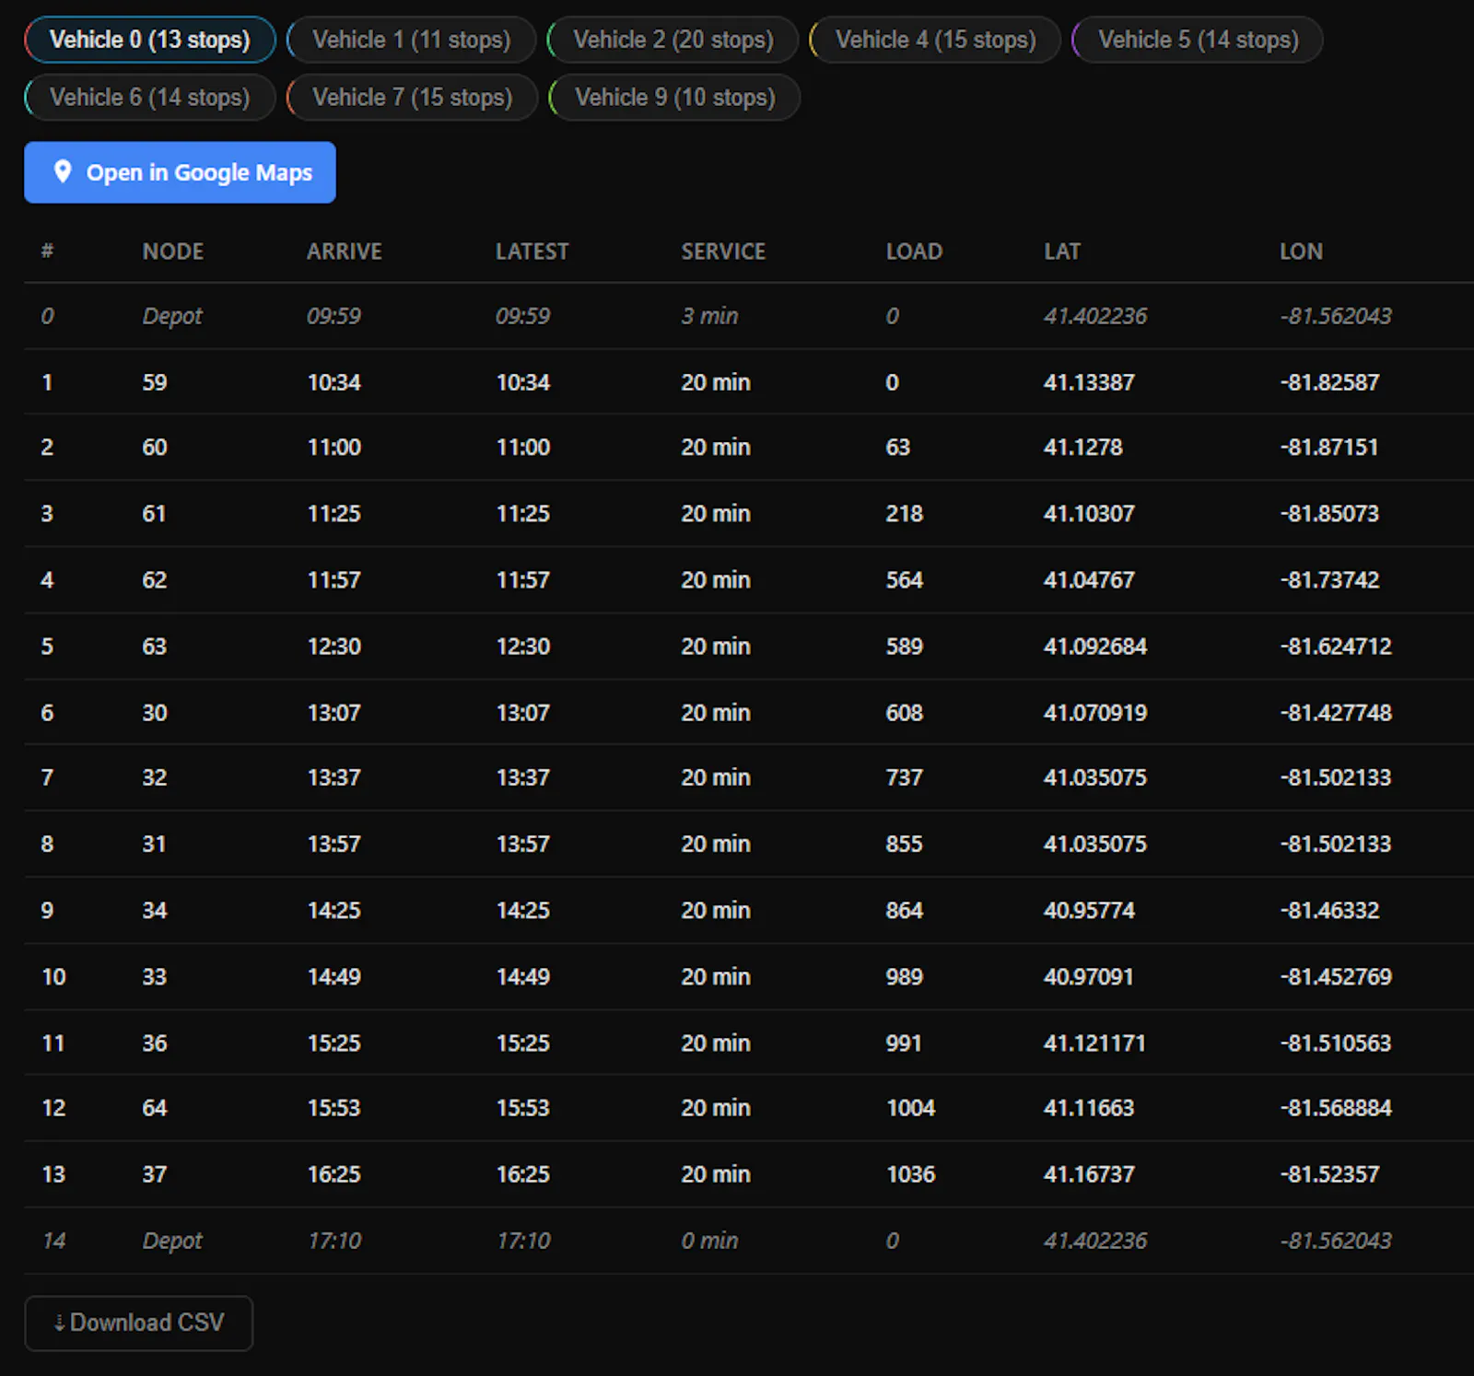Screen dimensions: 1474x1376
Task: Select the Vehicle 0 (13 stops) tab
Action: point(149,40)
